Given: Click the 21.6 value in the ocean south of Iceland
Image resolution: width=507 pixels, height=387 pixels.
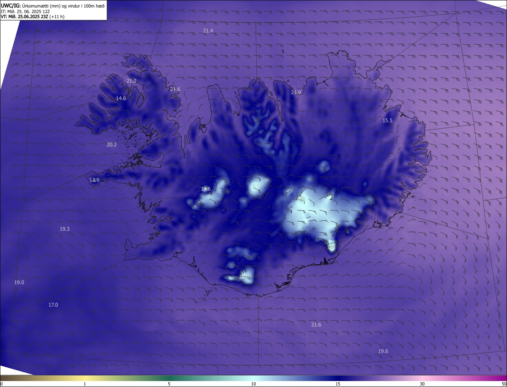Looking at the screenshot, I should [x=316, y=324].
